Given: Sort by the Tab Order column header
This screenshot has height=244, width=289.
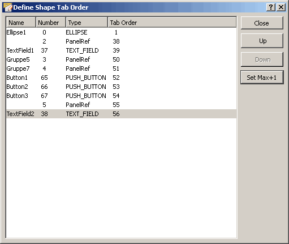Looking at the screenshot, I should [172, 23].
